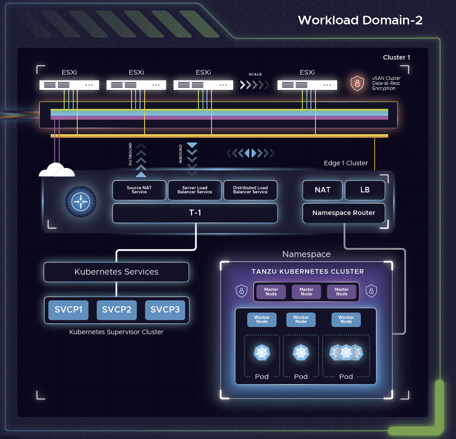Click the middle Worker Node
The image size is (456, 439).
[301, 320]
